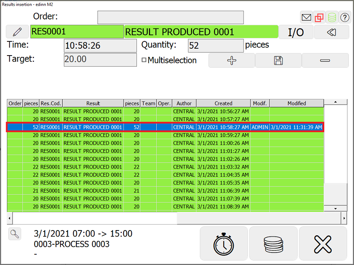Viewport: 354px width, 265px height.
Task: Remove result with the minus button
Action: (x=325, y=60)
